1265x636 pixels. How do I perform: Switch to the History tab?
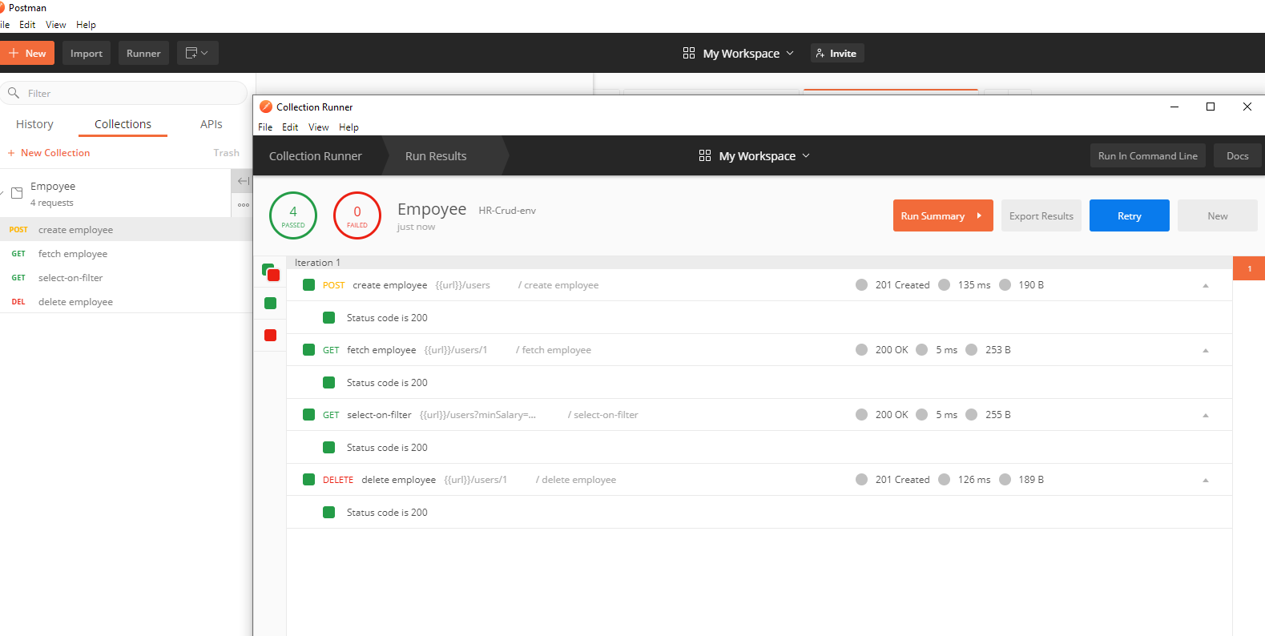(x=34, y=124)
